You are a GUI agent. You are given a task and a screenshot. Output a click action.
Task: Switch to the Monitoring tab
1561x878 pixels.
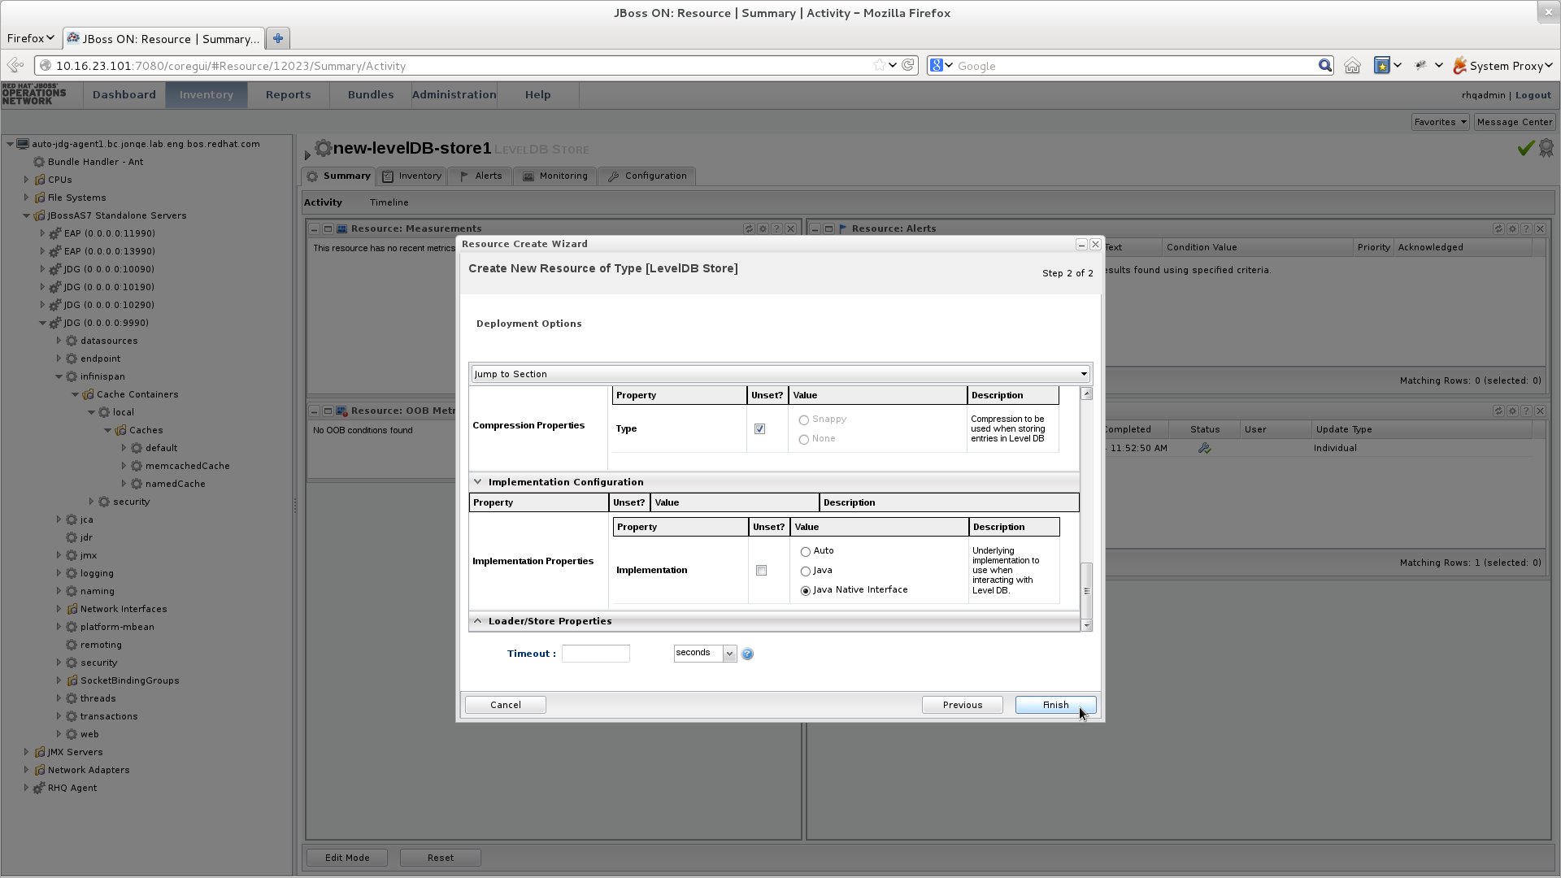(563, 175)
